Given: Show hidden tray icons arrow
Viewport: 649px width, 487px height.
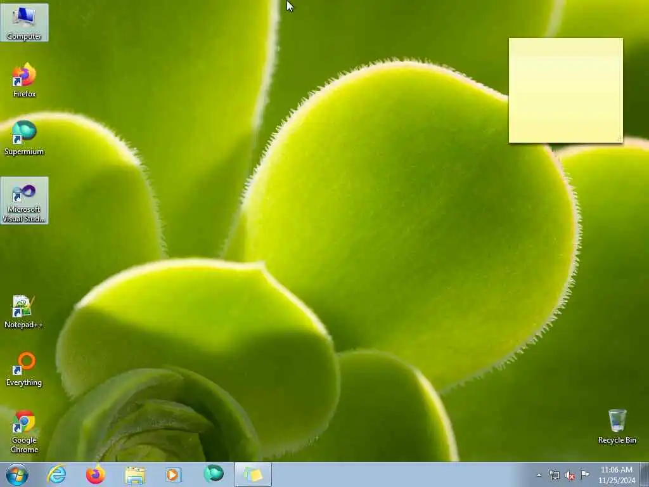Looking at the screenshot, I should pyautogui.click(x=539, y=475).
